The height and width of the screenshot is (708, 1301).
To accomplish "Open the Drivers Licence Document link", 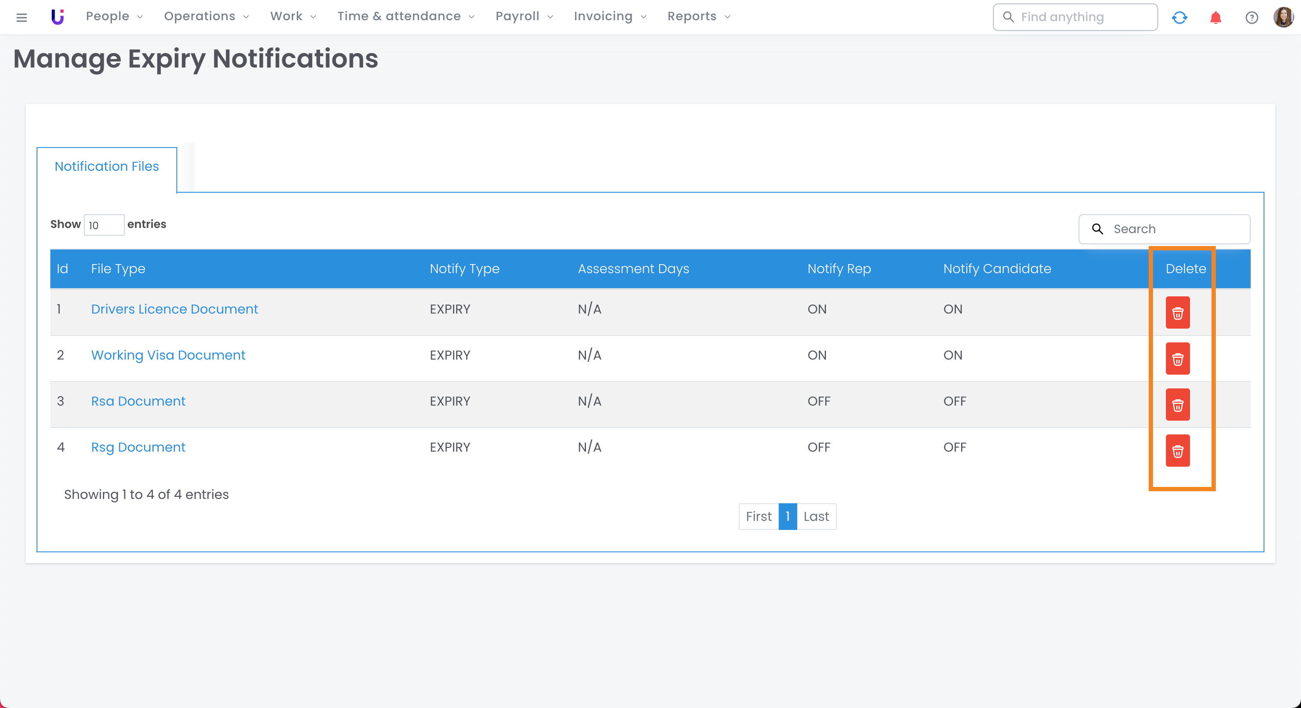I will [x=174, y=309].
